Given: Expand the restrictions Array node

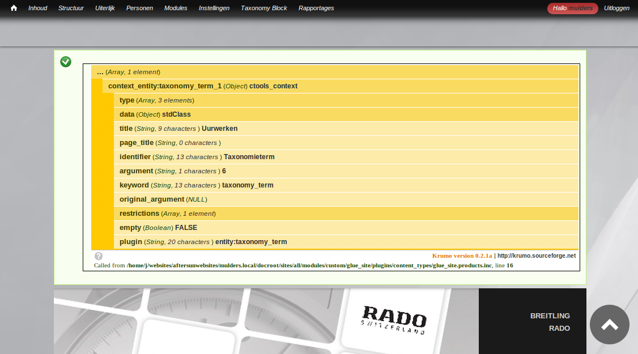Looking at the screenshot, I should (x=346, y=214).
